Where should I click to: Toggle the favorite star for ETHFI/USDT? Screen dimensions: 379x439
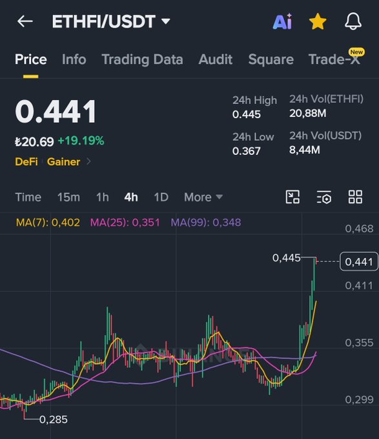pyautogui.click(x=318, y=21)
